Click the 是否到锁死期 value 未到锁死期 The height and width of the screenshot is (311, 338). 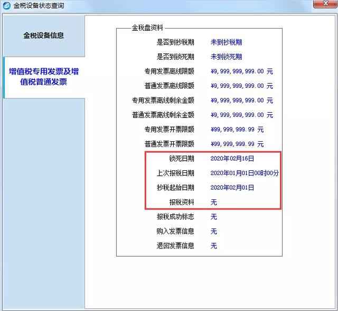coord(226,57)
